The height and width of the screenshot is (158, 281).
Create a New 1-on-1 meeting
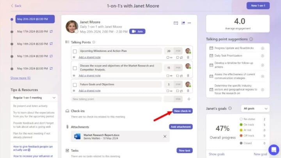click(258, 5)
